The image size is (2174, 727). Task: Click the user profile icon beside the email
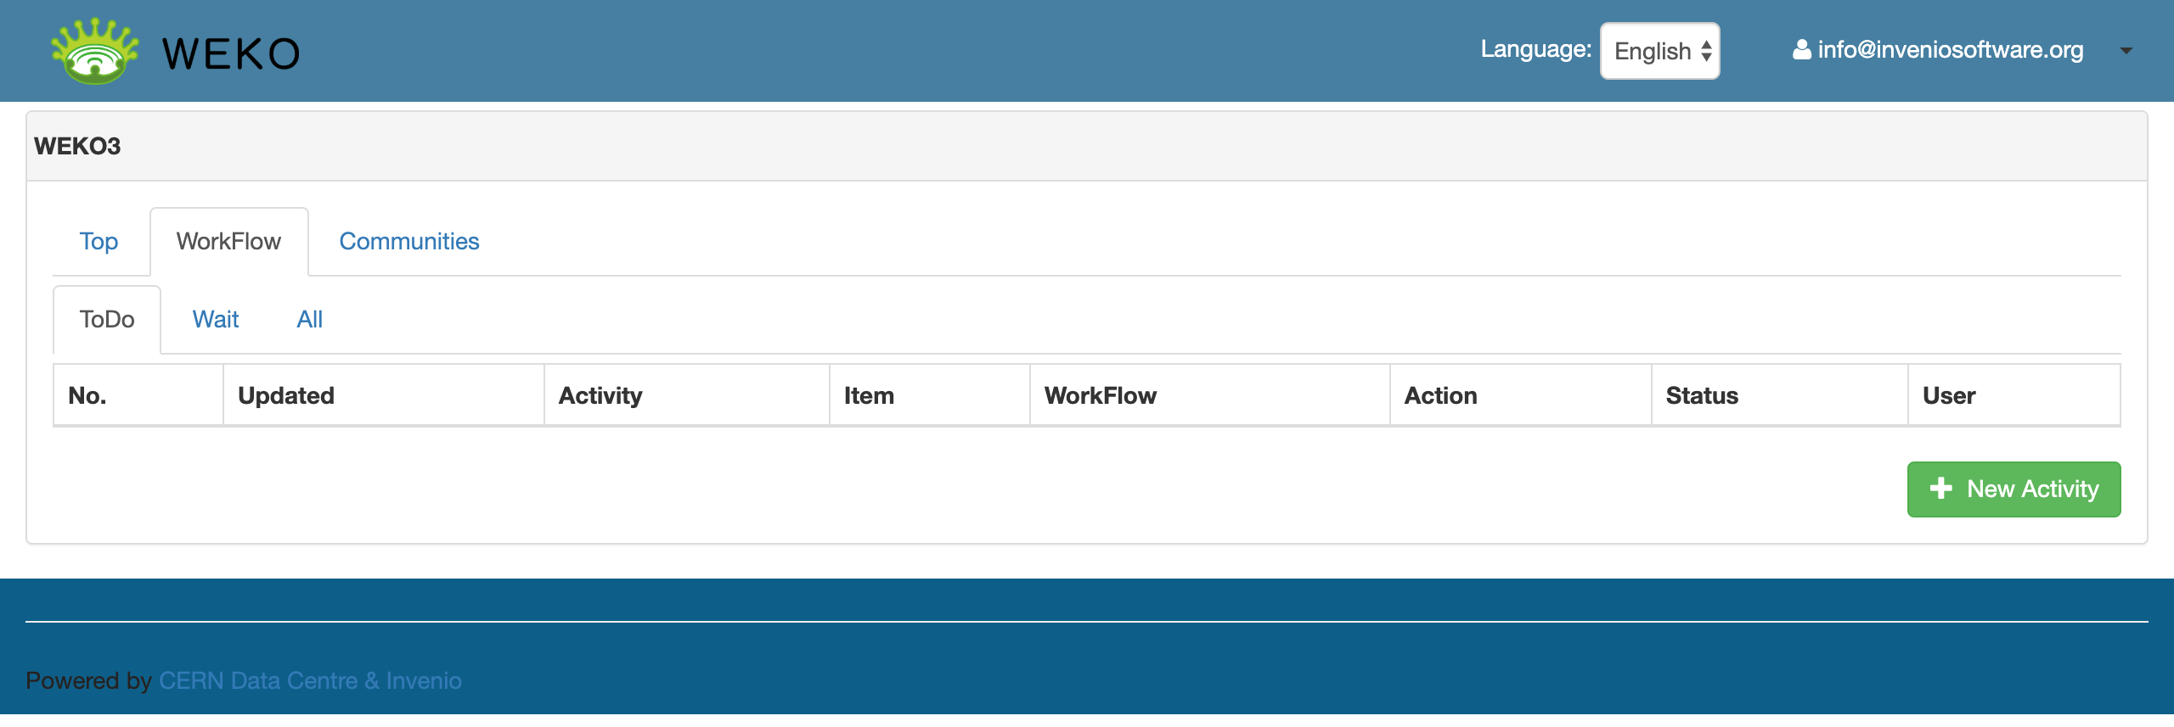(x=1801, y=50)
